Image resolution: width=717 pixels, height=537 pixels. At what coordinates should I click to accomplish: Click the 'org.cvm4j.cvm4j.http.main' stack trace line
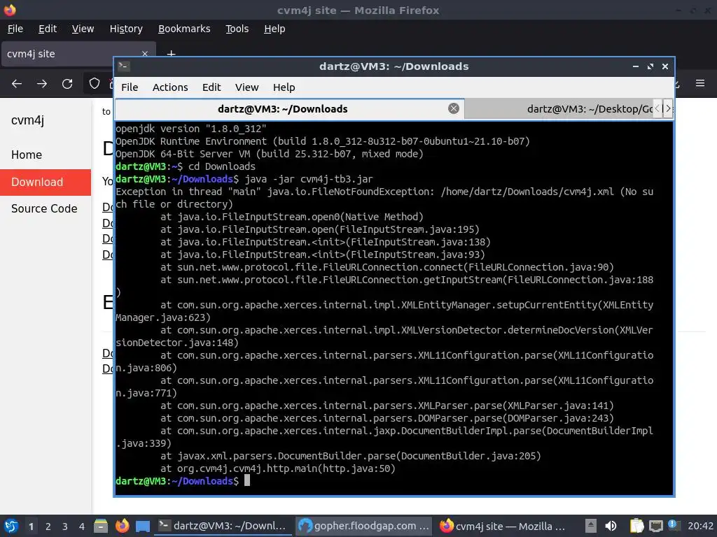(278, 468)
